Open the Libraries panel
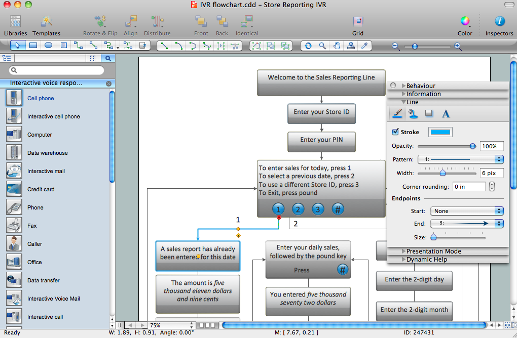The height and width of the screenshot is (338, 517). (x=15, y=26)
